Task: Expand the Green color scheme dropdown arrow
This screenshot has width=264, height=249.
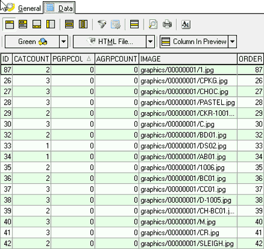Action: pyautogui.click(x=63, y=42)
